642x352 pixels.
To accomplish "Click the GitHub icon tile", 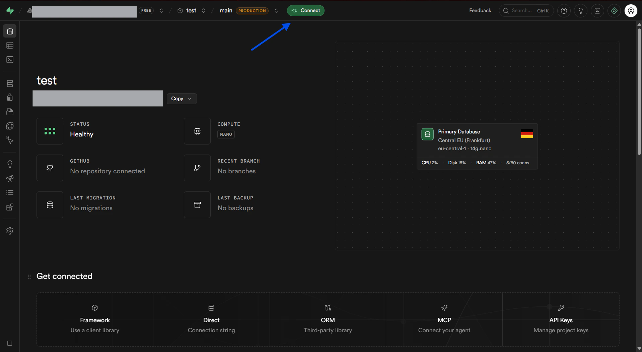I will pos(50,168).
